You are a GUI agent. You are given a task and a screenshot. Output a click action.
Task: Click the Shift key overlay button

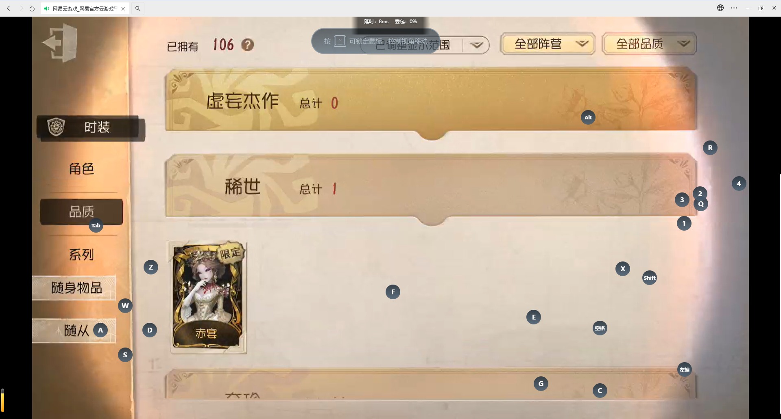[x=650, y=278]
